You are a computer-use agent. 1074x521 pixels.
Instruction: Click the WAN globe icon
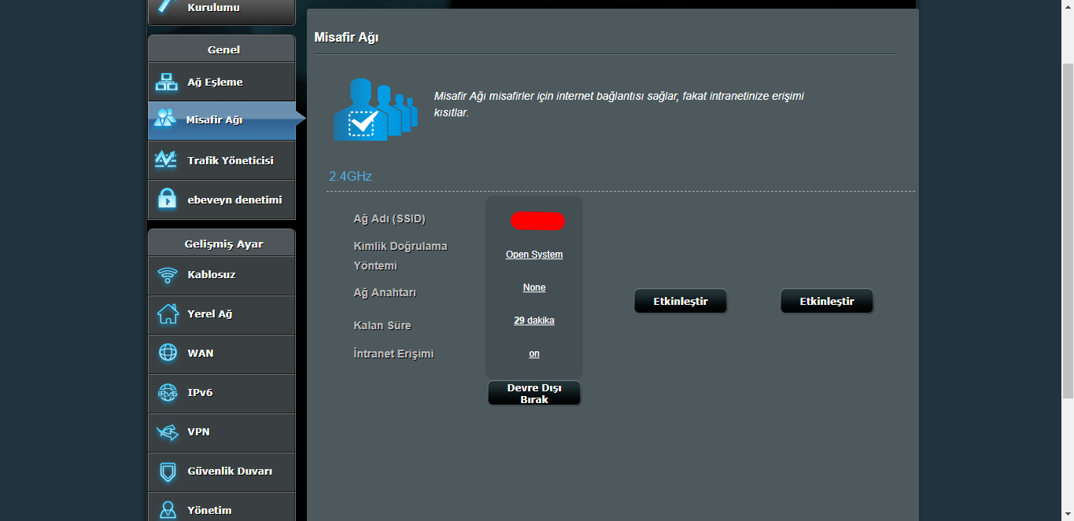tap(168, 353)
